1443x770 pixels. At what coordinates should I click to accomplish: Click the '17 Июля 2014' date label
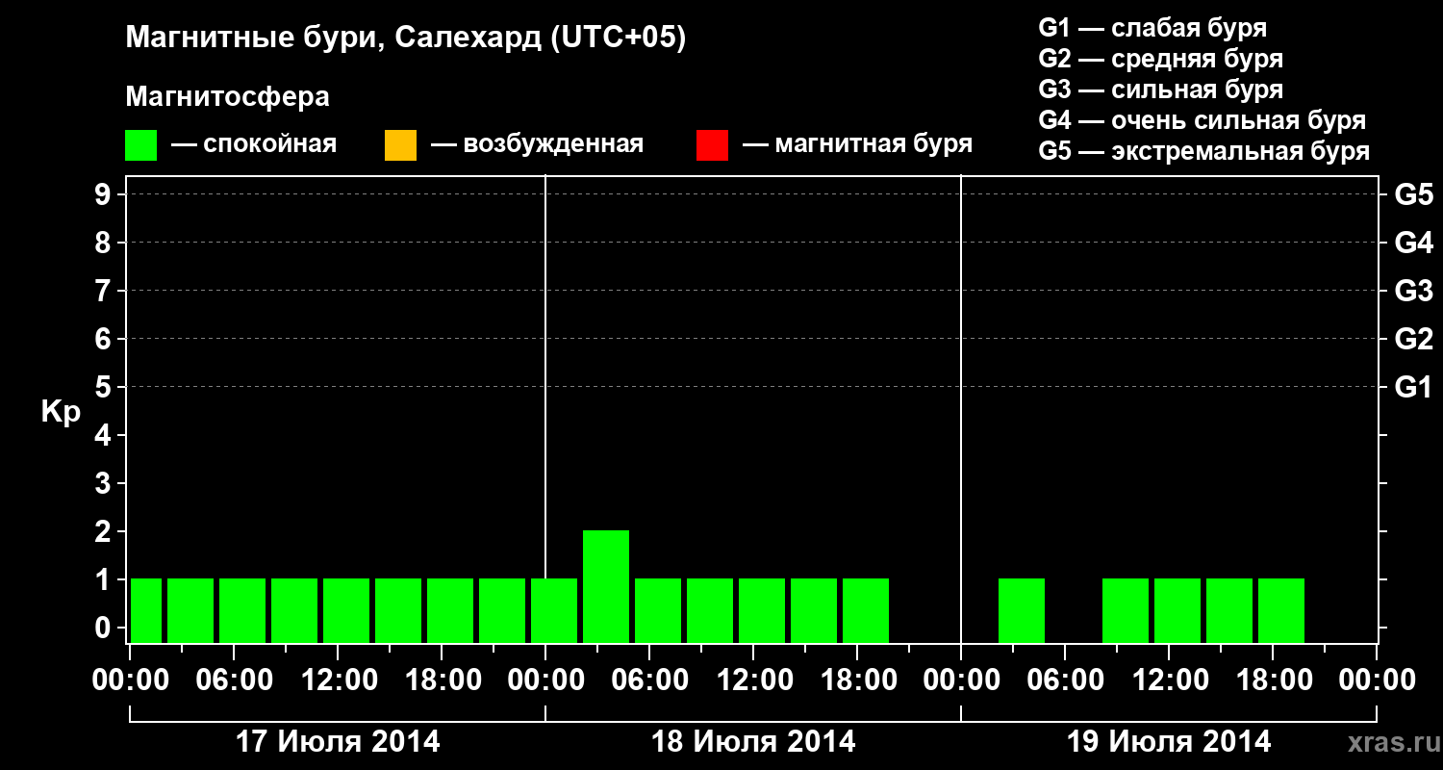pyautogui.click(x=338, y=742)
